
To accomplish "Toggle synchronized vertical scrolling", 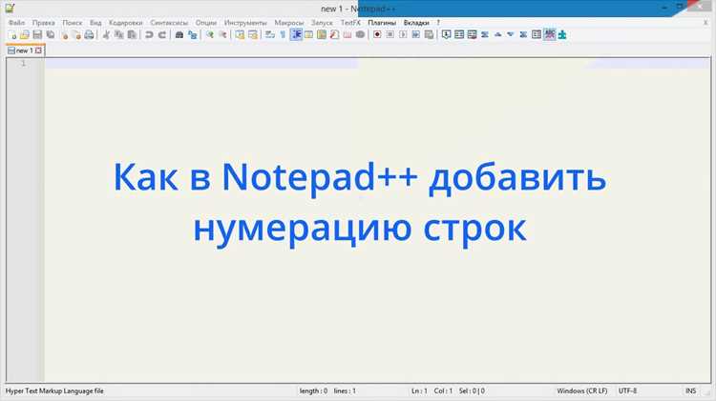I will pos(240,34).
